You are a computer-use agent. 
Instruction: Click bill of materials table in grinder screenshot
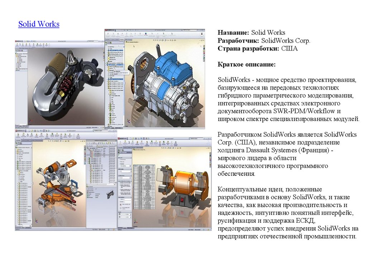[144, 188]
